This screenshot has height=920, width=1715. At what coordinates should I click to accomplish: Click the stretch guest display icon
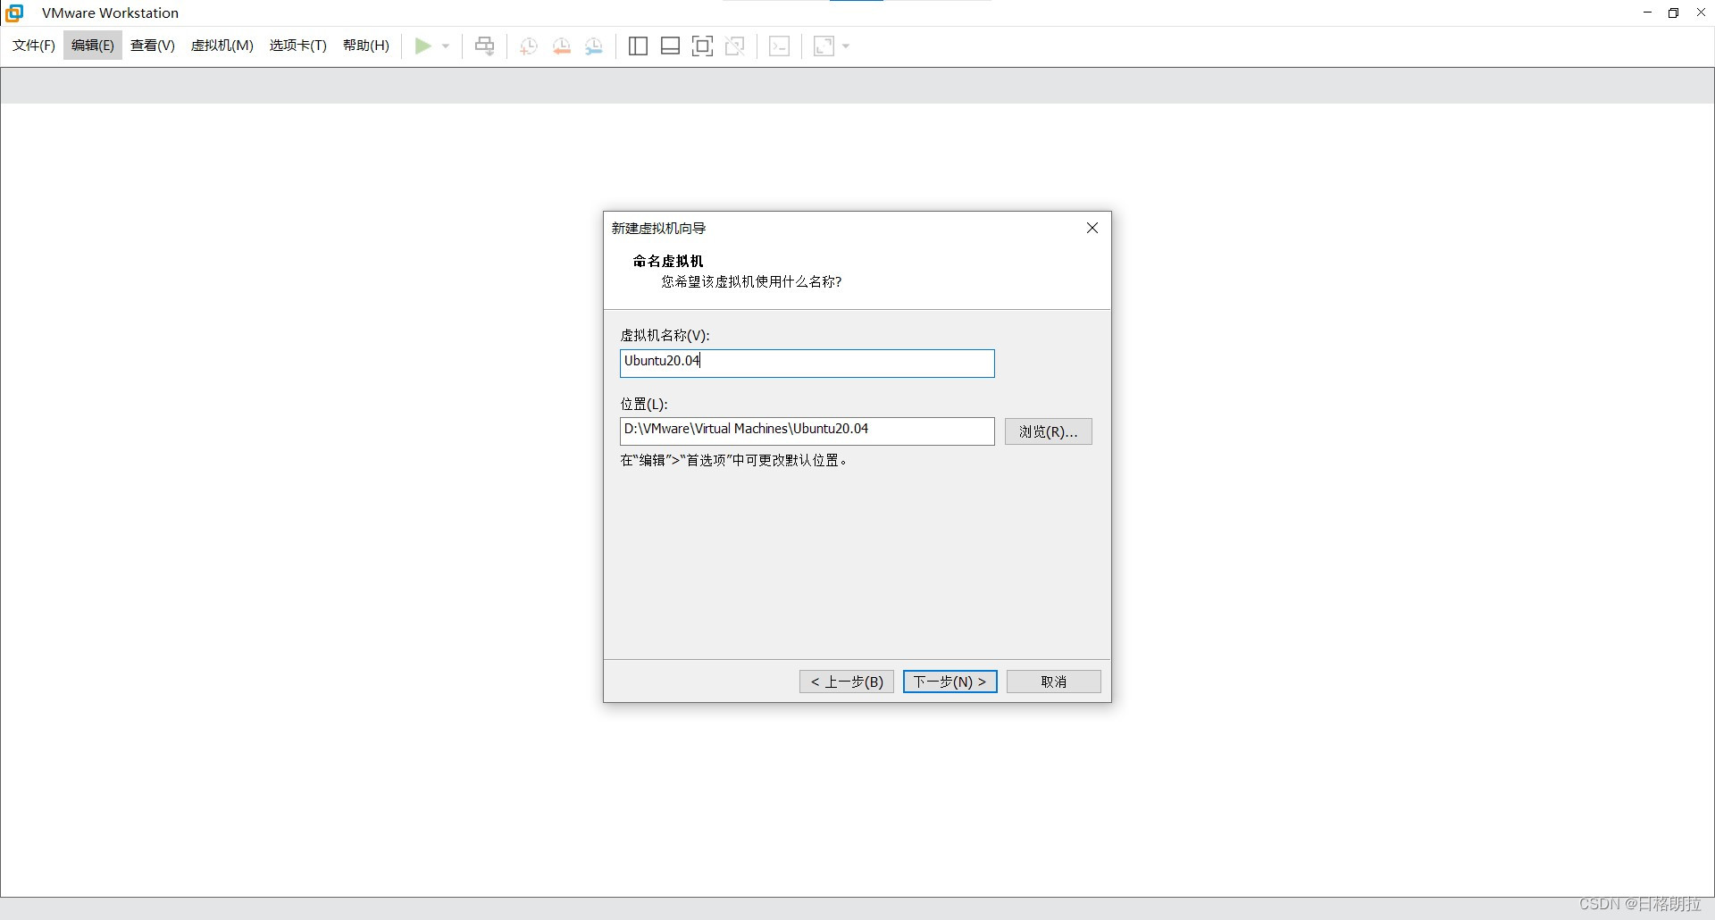pos(824,46)
